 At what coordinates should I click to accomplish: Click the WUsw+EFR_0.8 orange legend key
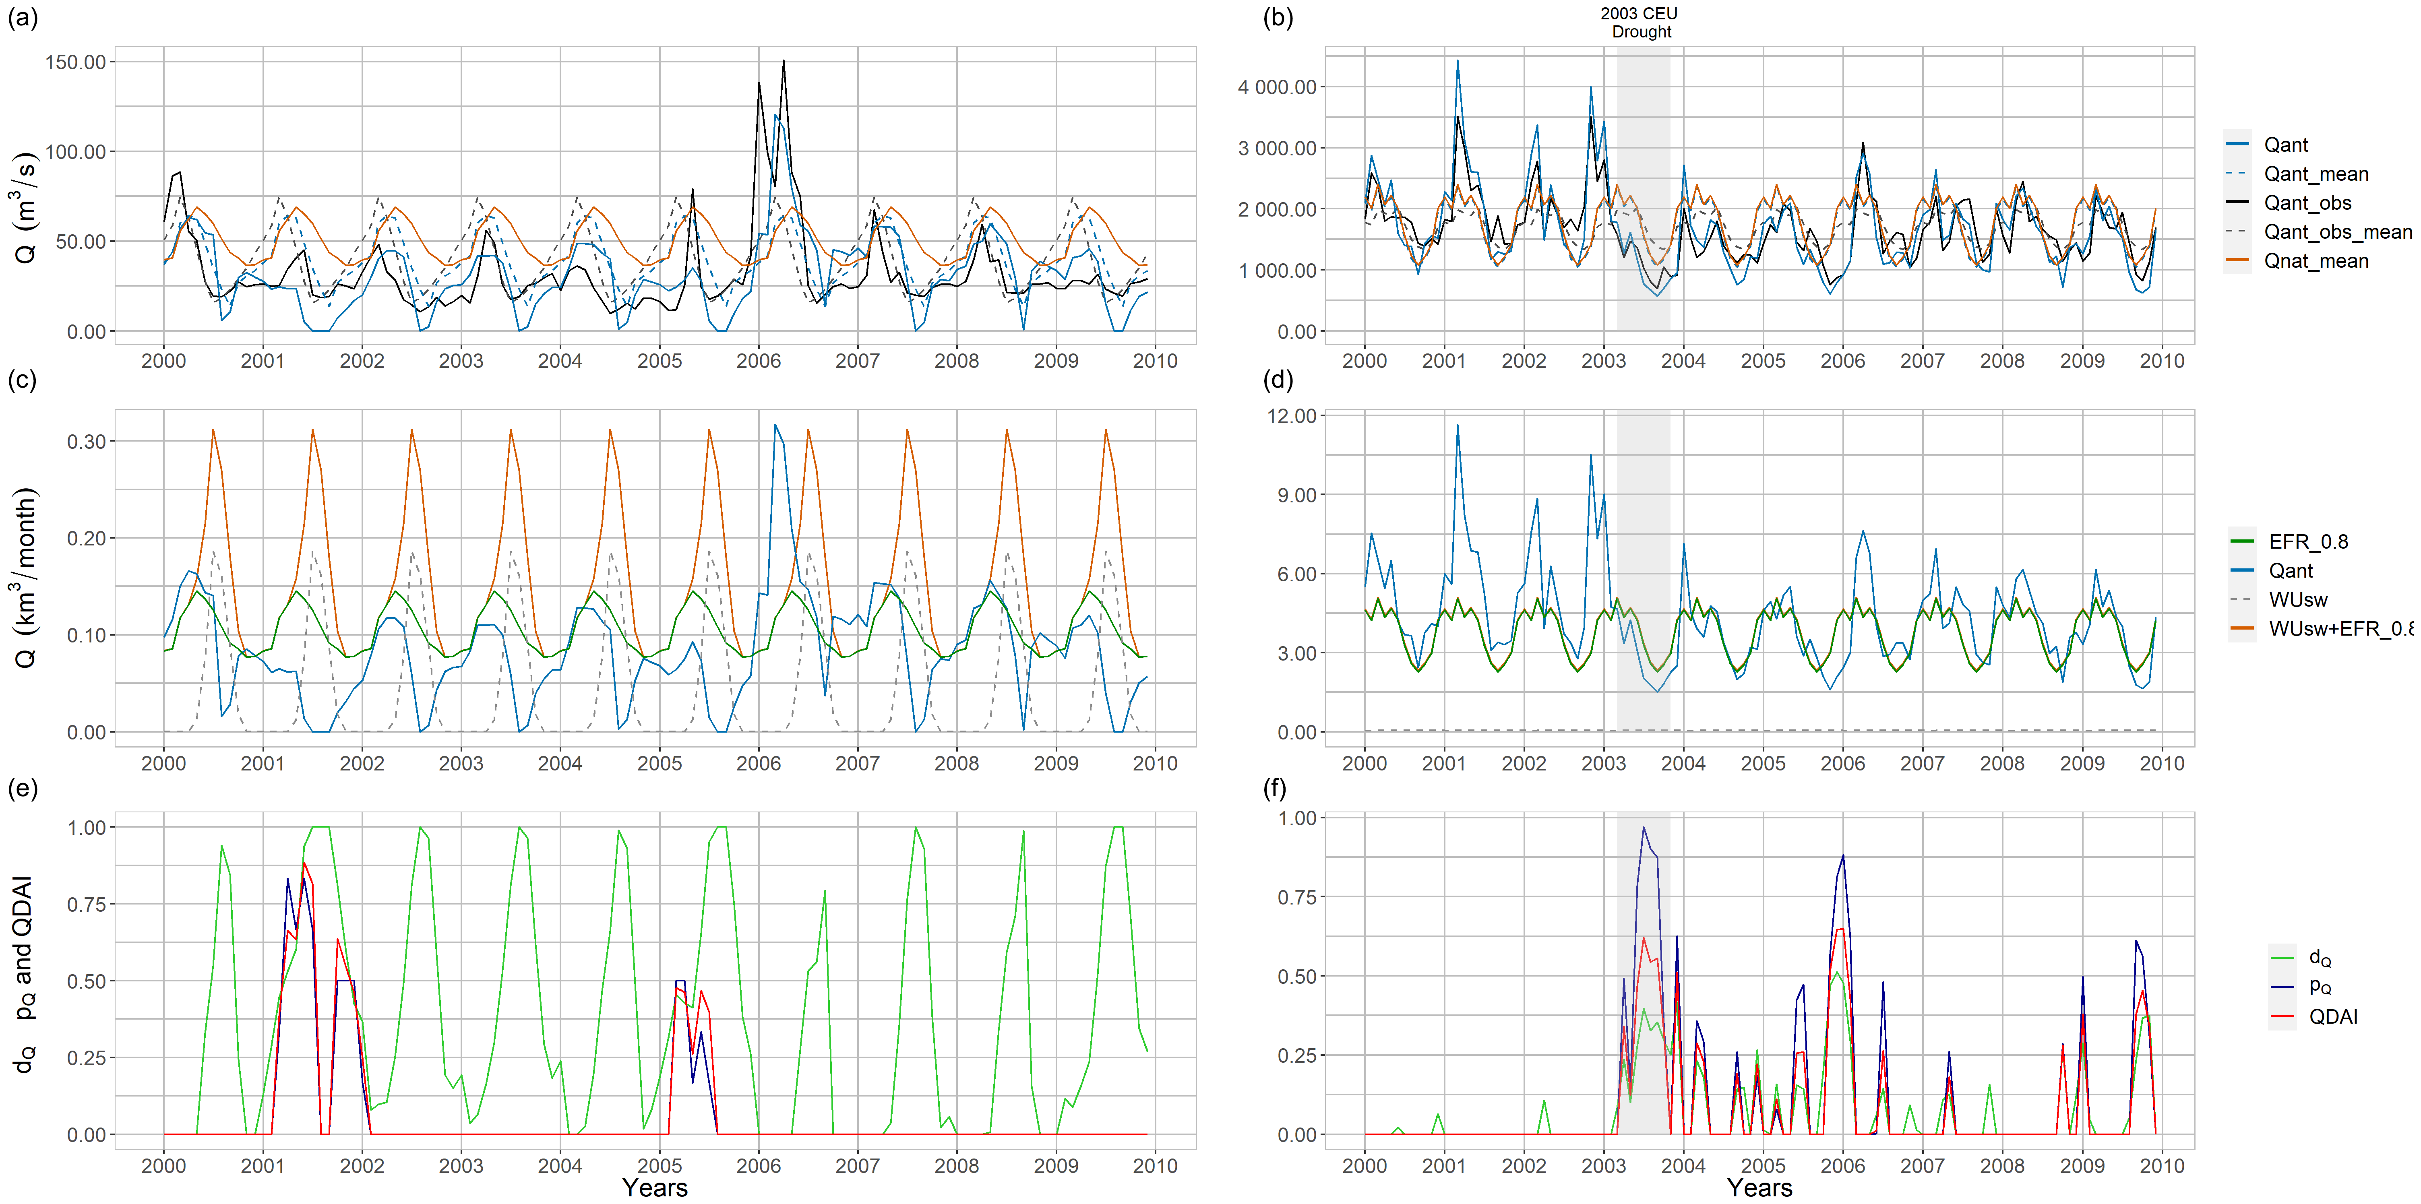2241,629
